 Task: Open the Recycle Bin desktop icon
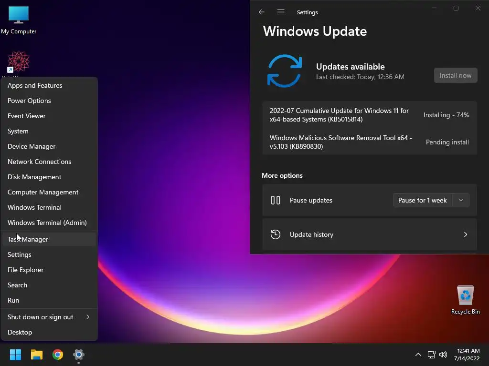coord(465,300)
